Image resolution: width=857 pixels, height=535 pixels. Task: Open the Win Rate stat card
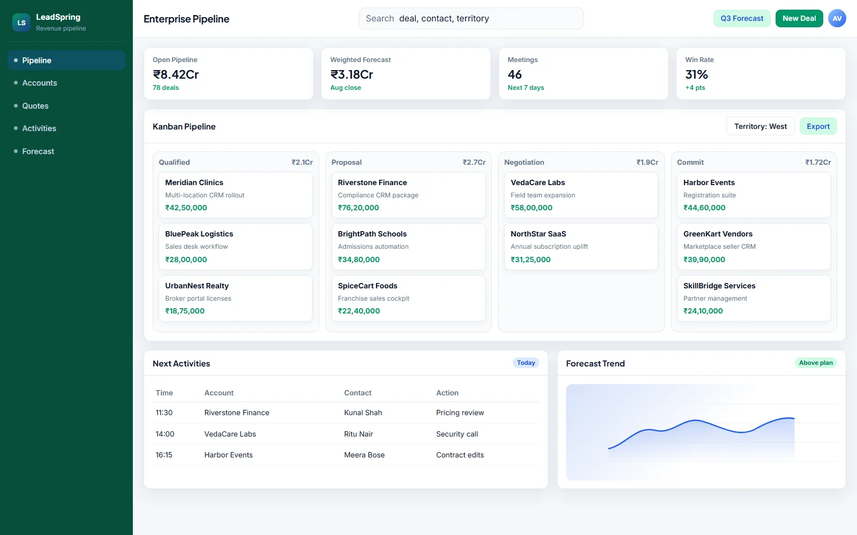[x=761, y=74]
